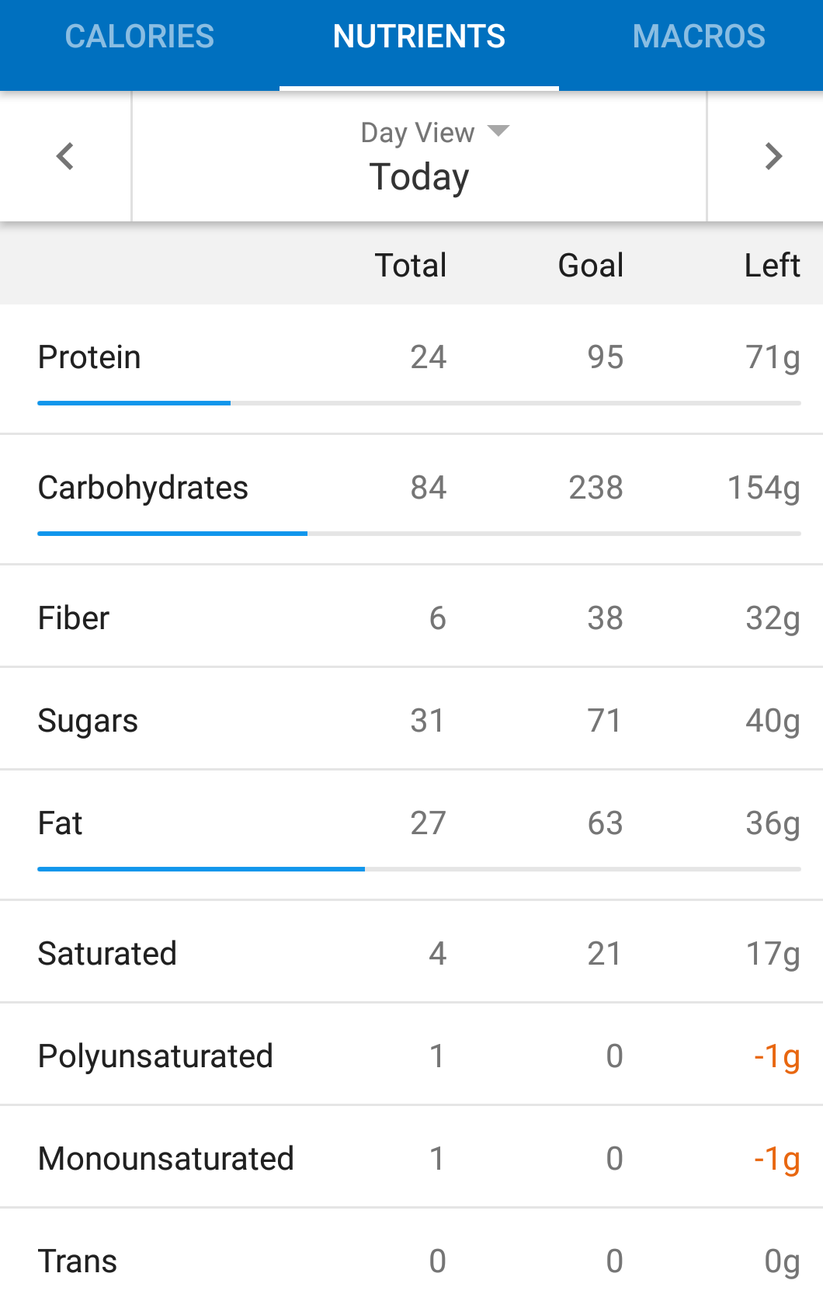Go to the previous day arrow

click(65, 156)
